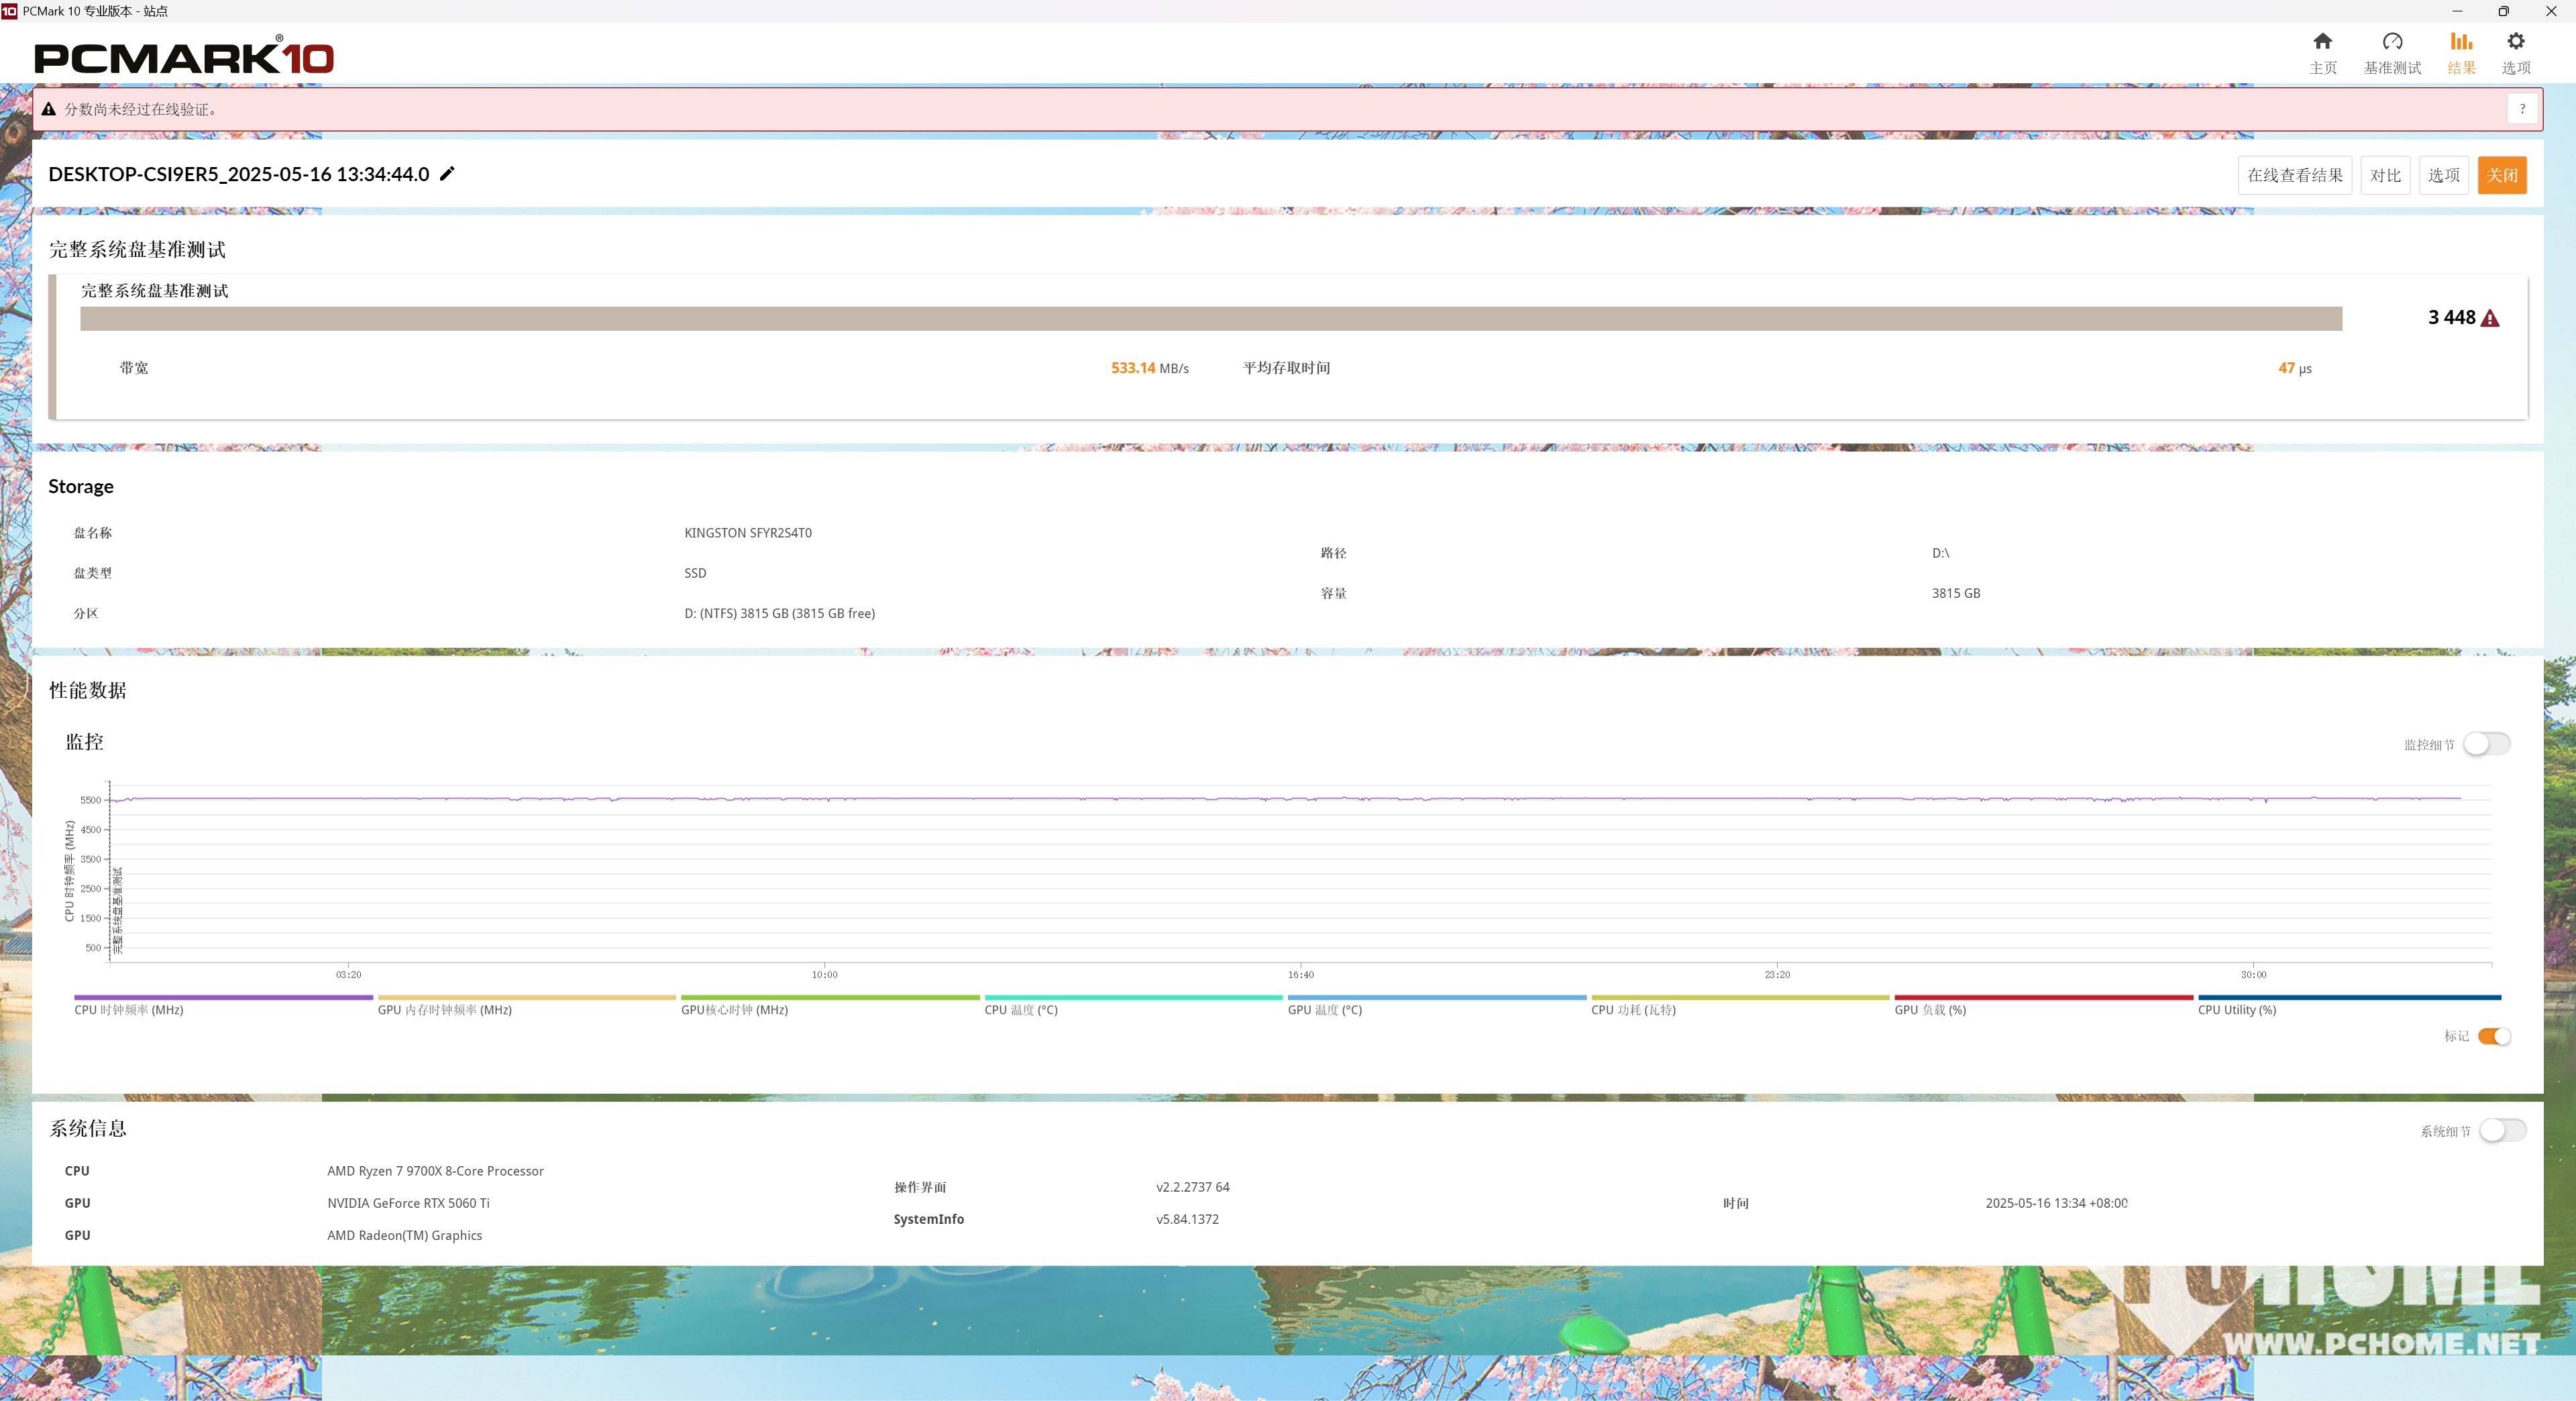
Task: Restore down the PCMark window
Action: pyautogui.click(x=2504, y=11)
